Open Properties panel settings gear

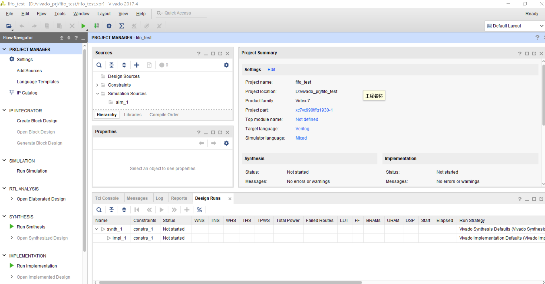226,143
